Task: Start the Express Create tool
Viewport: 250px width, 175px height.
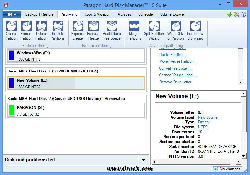Action: (x=77, y=30)
